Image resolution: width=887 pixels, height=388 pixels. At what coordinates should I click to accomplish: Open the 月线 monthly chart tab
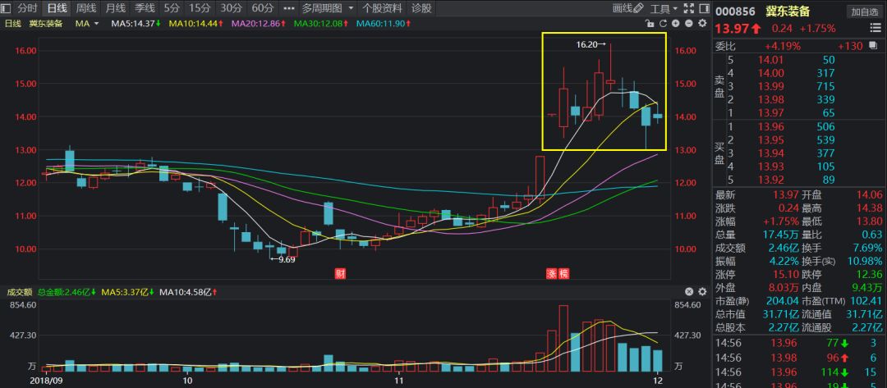116,8
